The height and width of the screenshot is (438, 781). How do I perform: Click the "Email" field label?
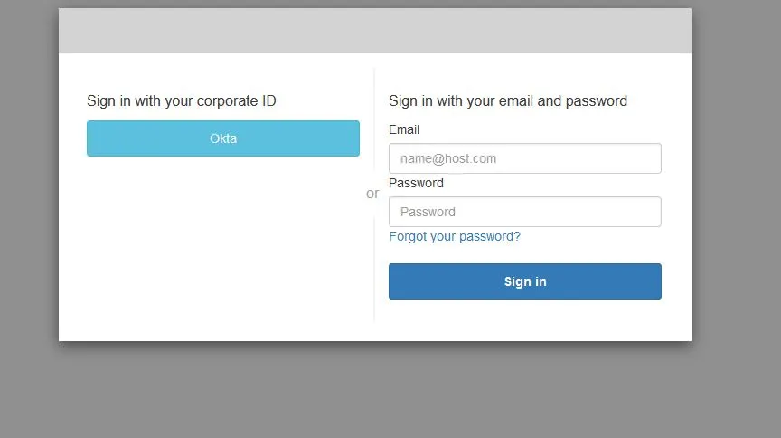tap(404, 129)
